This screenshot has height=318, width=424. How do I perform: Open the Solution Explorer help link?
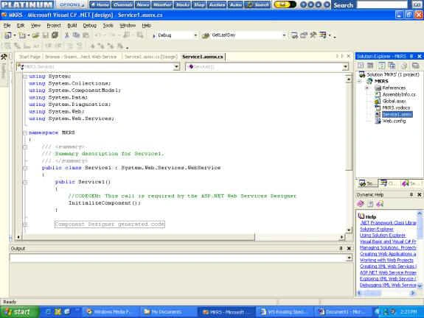click(376, 229)
